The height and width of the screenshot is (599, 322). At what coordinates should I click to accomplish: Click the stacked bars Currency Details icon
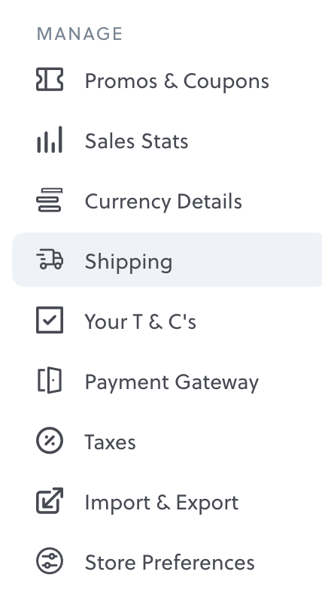pos(50,200)
